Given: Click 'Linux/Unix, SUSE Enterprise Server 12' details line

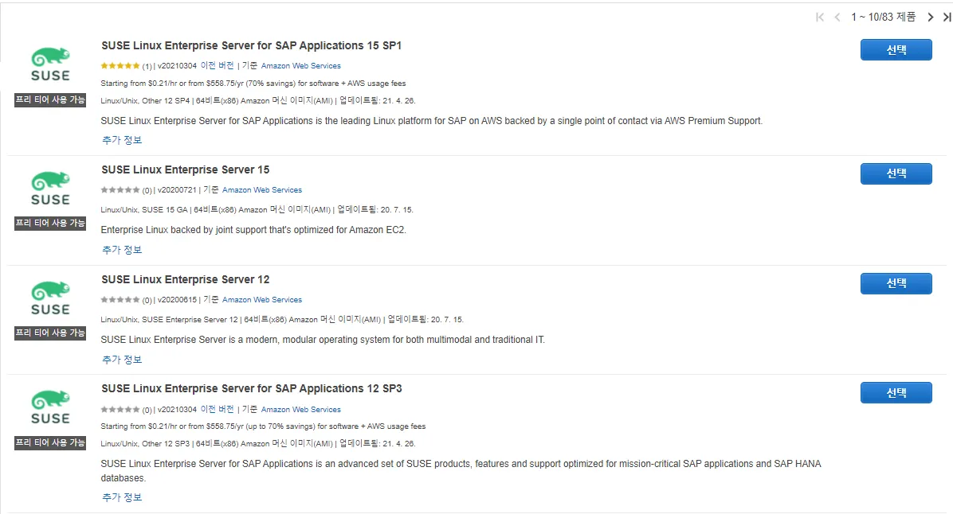Looking at the screenshot, I should point(282,319).
